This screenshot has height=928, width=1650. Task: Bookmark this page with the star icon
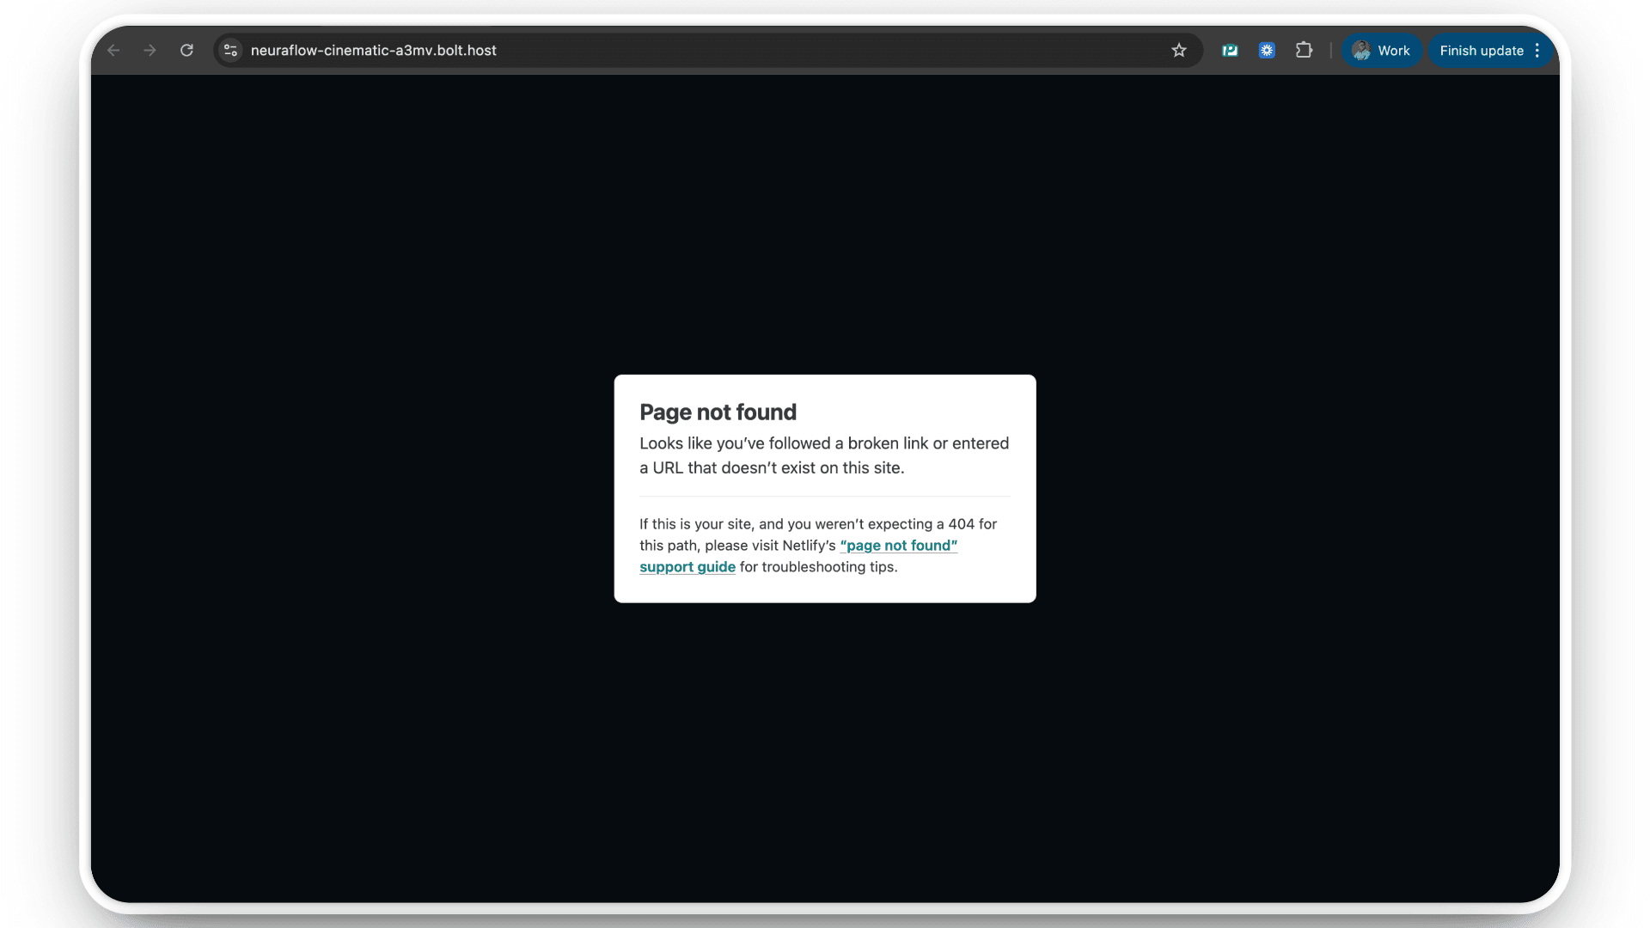[1179, 51]
